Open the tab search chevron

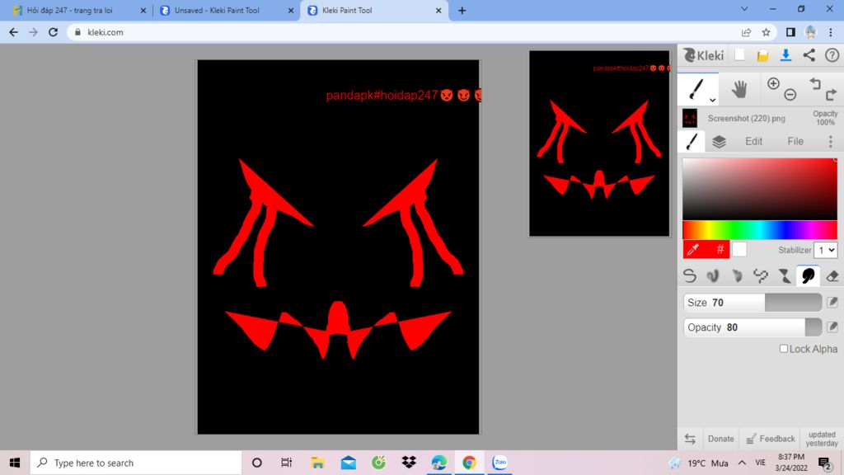click(744, 8)
